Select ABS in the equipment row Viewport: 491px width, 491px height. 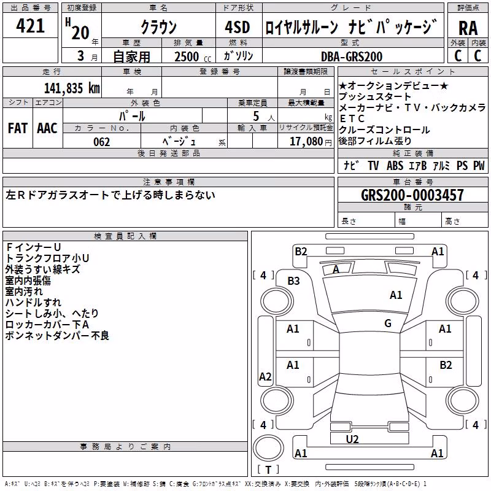[395, 165]
